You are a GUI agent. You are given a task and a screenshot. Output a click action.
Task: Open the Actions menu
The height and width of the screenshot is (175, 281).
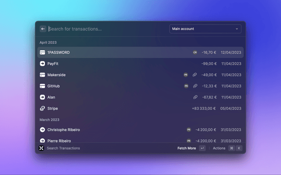[x=219, y=148]
